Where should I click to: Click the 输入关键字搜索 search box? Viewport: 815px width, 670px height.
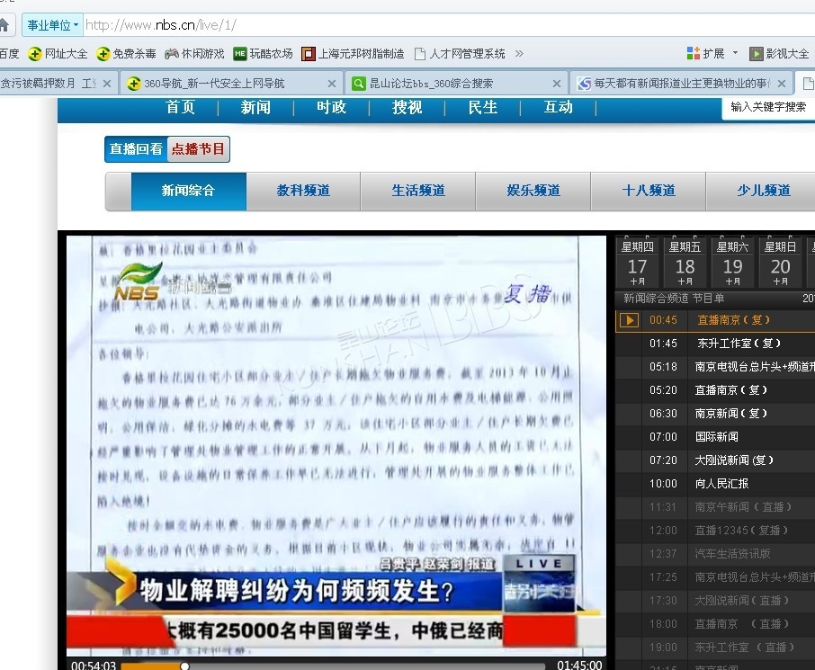[769, 107]
